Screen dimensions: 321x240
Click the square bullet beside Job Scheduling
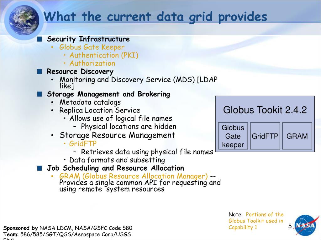point(39,168)
